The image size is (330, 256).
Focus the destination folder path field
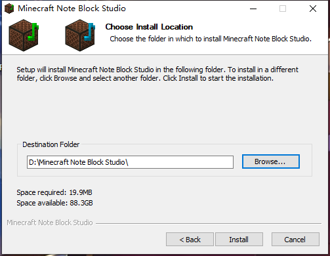click(130, 162)
